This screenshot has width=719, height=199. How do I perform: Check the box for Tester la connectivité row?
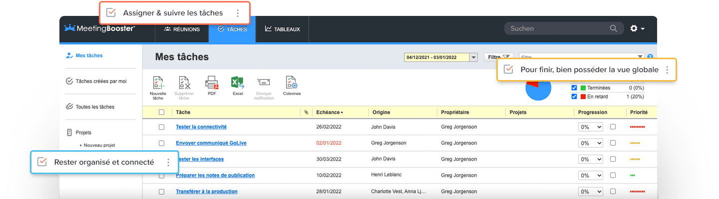(161, 127)
